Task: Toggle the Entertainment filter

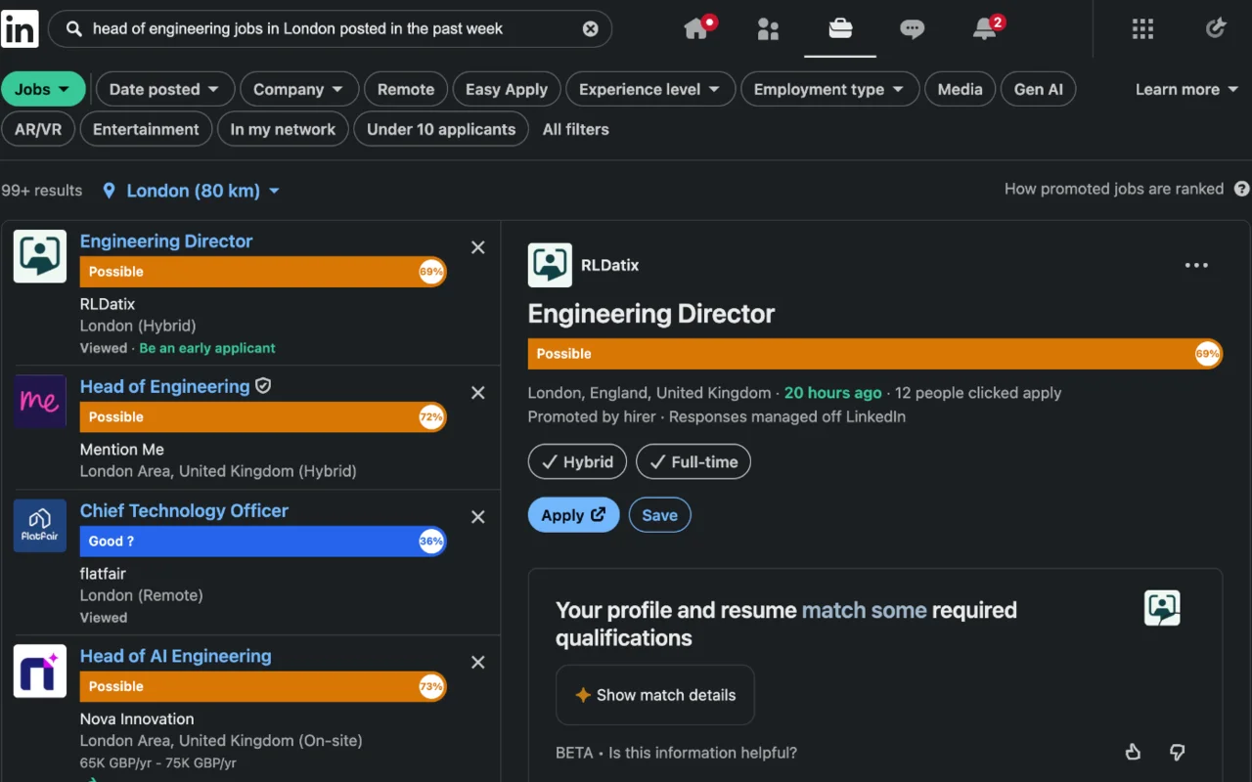Action: 146,129
